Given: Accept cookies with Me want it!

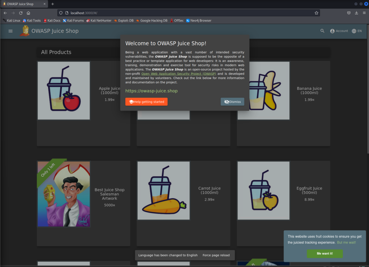Looking at the screenshot, I should pyautogui.click(x=325, y=253).
